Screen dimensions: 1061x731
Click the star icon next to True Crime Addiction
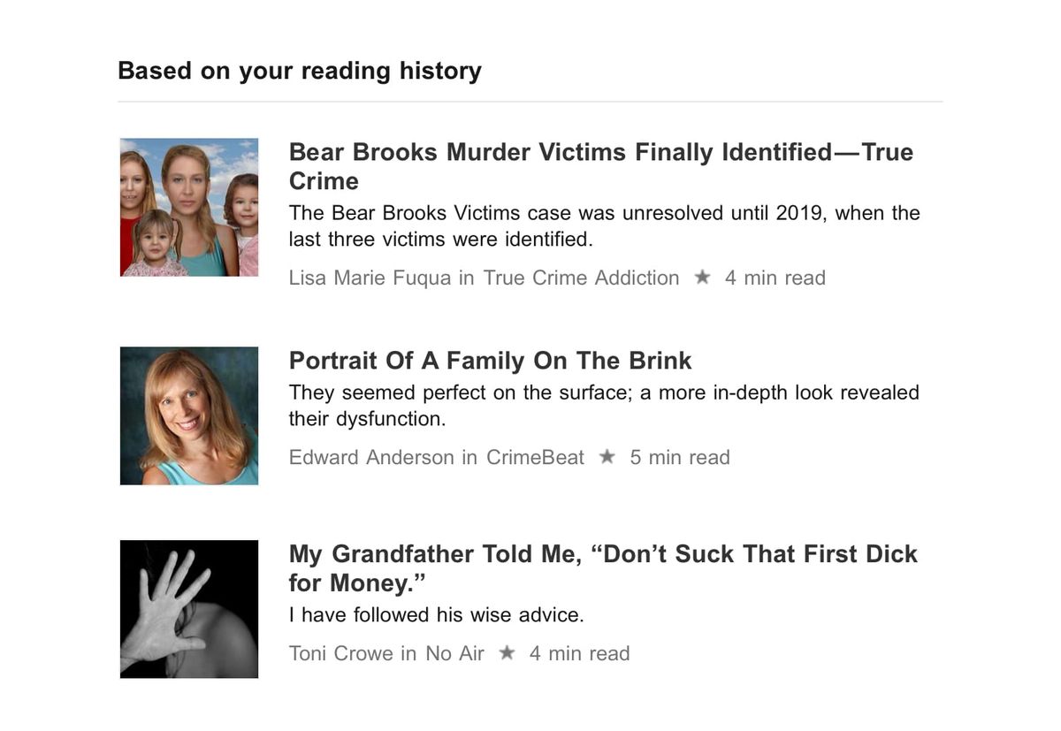[x=703, y=278]
